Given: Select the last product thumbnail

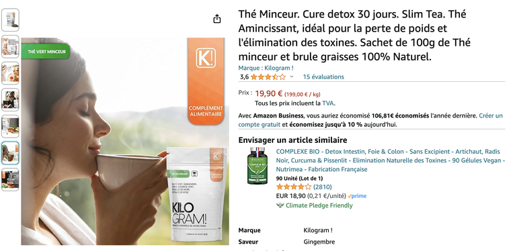Looking at the screenshot, I should pos(11,179).
